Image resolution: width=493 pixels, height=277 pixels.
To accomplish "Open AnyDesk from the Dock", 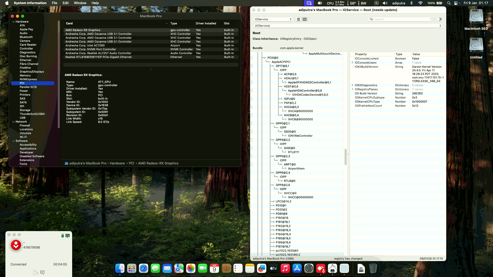I will click(321, 269).
